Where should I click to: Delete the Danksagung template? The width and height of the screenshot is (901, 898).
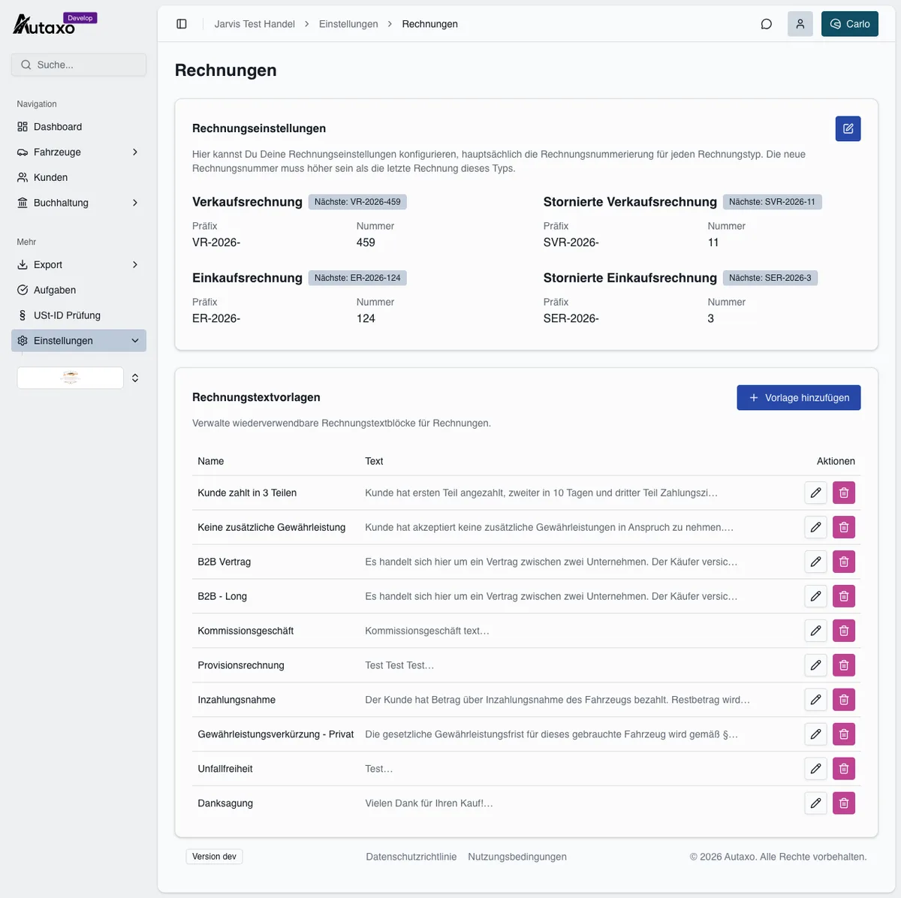pyautogui.click(x=844, y=803)
